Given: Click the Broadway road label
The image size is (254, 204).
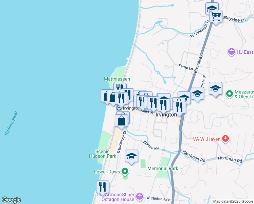Looking at the screenshot, I should 198,64.
